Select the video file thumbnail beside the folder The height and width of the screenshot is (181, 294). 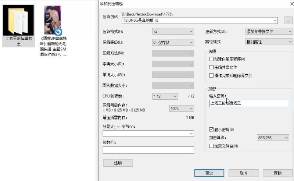53,20
